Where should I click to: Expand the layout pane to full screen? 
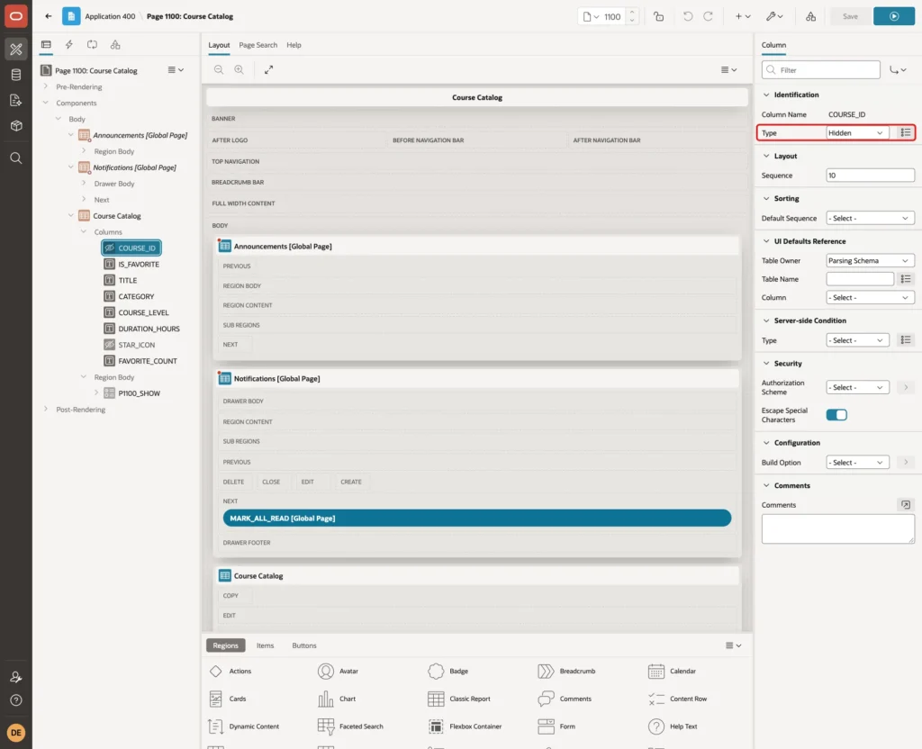268,69
